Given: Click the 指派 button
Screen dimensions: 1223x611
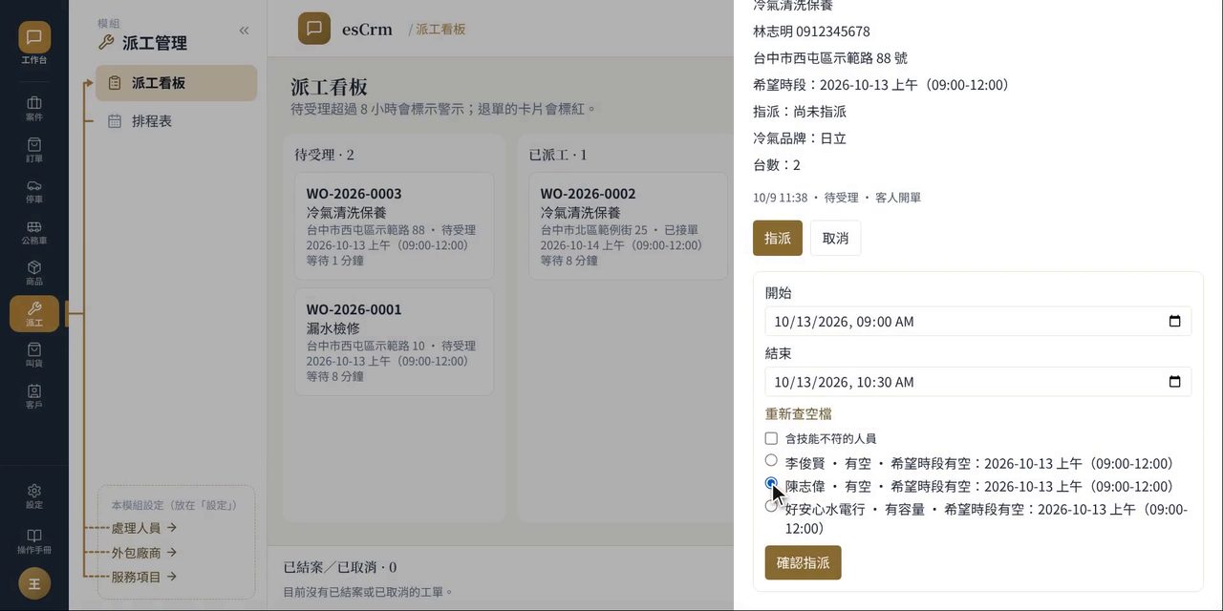Looking at the screenshot, I should [x=778, y=238].
